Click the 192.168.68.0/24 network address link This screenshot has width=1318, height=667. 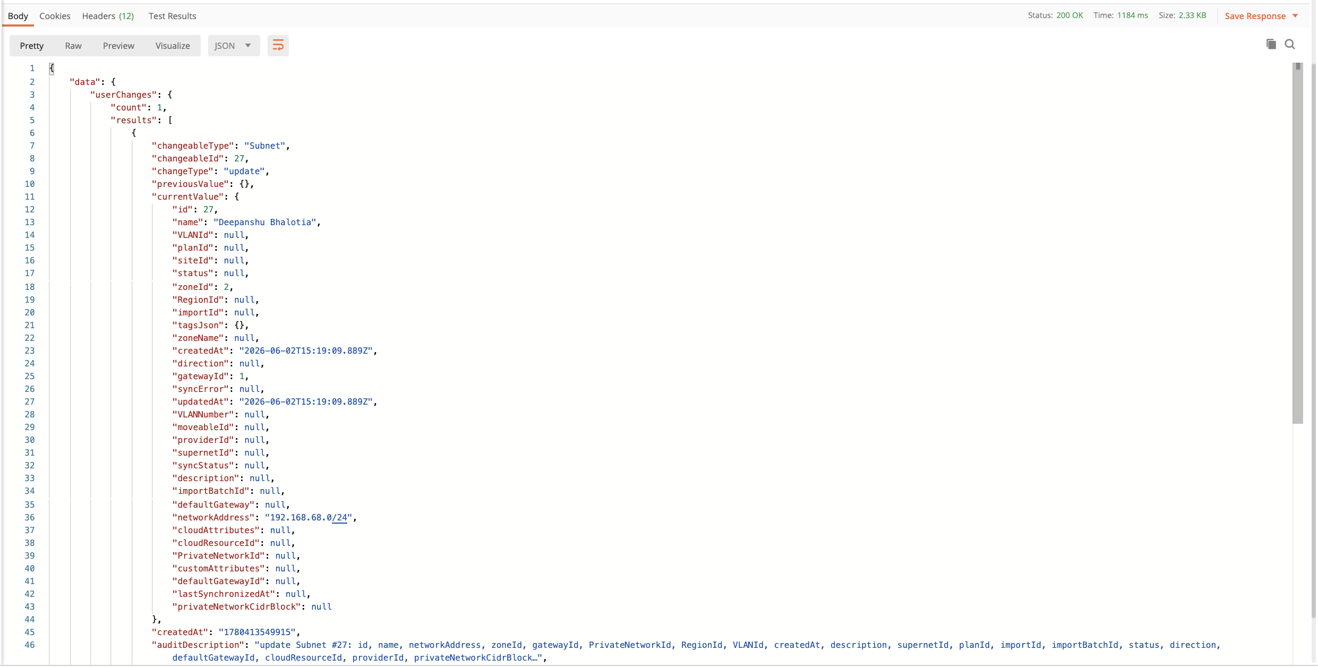pyautogui.click(x=309, y=517)
